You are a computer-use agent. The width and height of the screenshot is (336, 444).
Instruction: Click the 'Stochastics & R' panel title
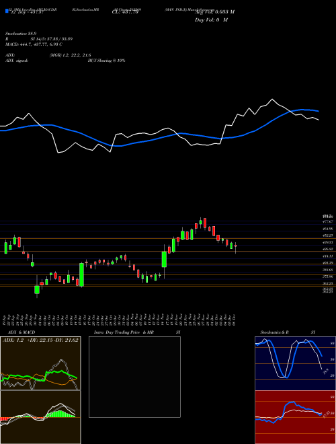275,332
